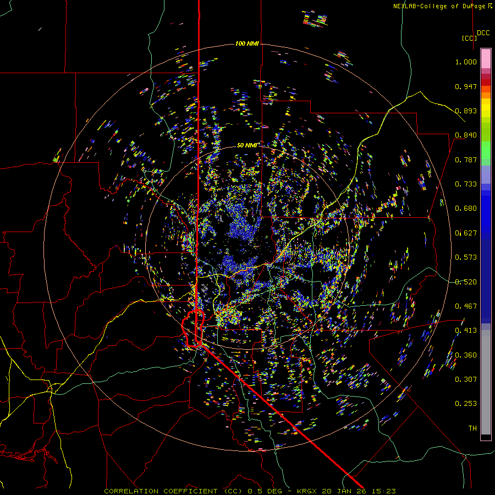This screenshot has width=495, height=495.
Task: Click the 0.360 scale value
Action: click(466, 355)
